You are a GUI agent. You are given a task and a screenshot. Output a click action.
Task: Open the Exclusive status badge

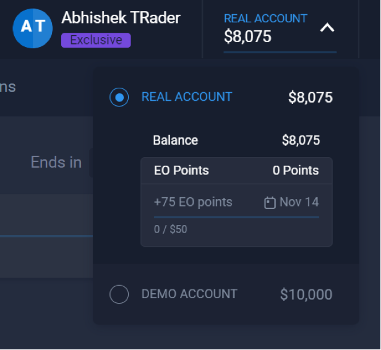point(96,40)
